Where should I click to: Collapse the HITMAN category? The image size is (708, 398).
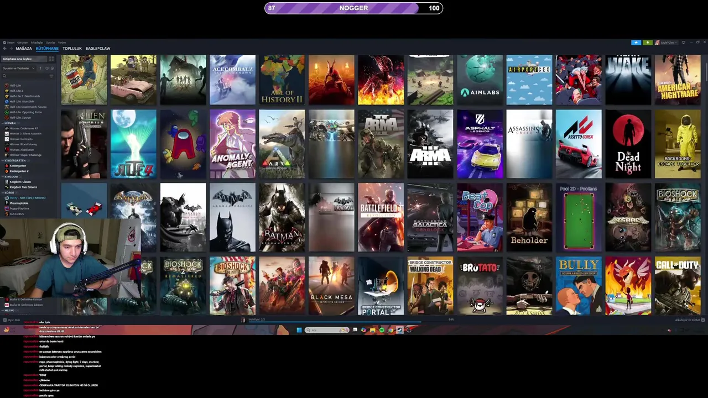tap(3, 123)
